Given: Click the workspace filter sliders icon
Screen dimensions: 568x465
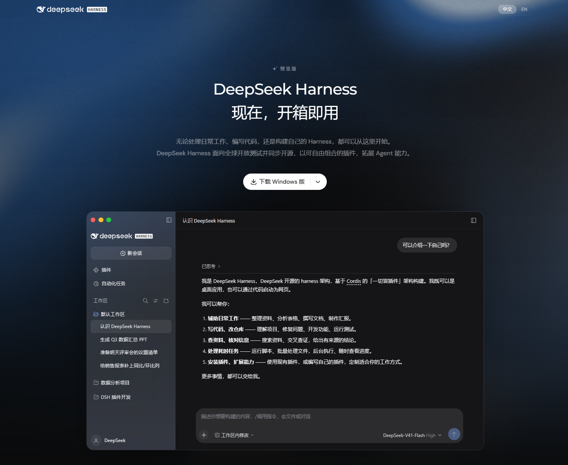Looking at the screenshot, I should (156, 301).
